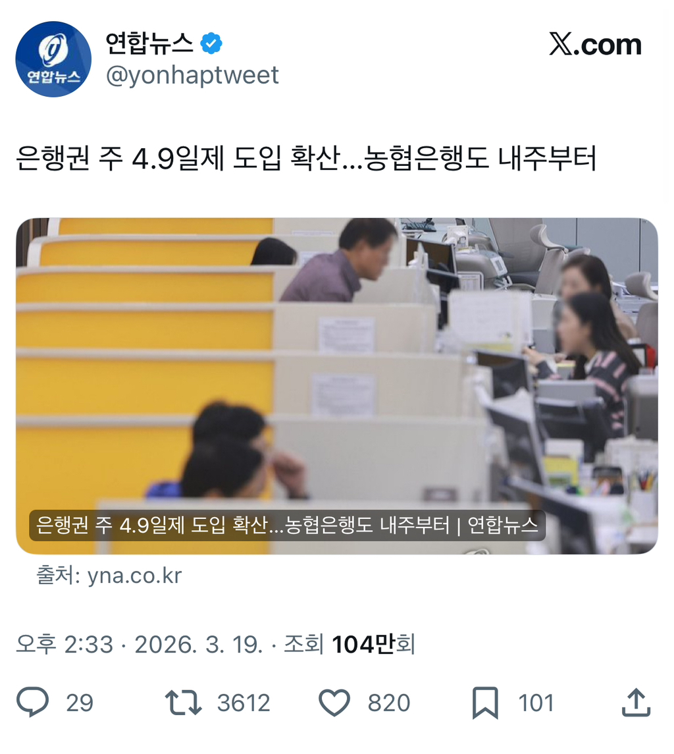View the 조회 104만회 view count

(349, 644)
